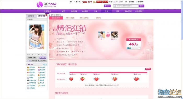The height and width of the screenshot is (99, 183).
Task: Click the heart icon under the 心动 level
Action: 71,79
